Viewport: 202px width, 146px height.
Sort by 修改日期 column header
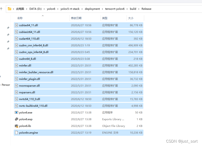[x=76, y=18]
